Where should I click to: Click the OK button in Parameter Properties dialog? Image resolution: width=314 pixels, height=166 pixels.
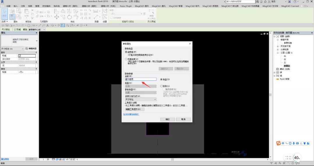click(x=167, y=119)
